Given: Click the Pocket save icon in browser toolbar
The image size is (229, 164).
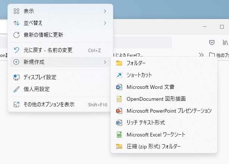Looking at the screenshot, I should 212,42.
